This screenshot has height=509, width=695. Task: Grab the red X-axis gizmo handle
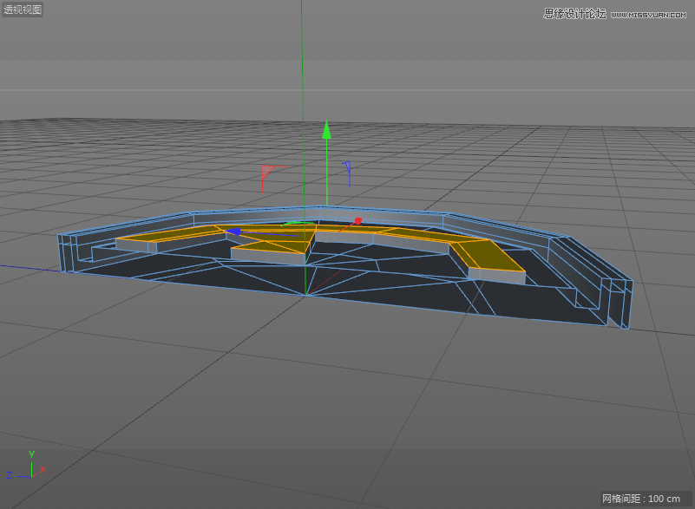click(x=357, y=221)
